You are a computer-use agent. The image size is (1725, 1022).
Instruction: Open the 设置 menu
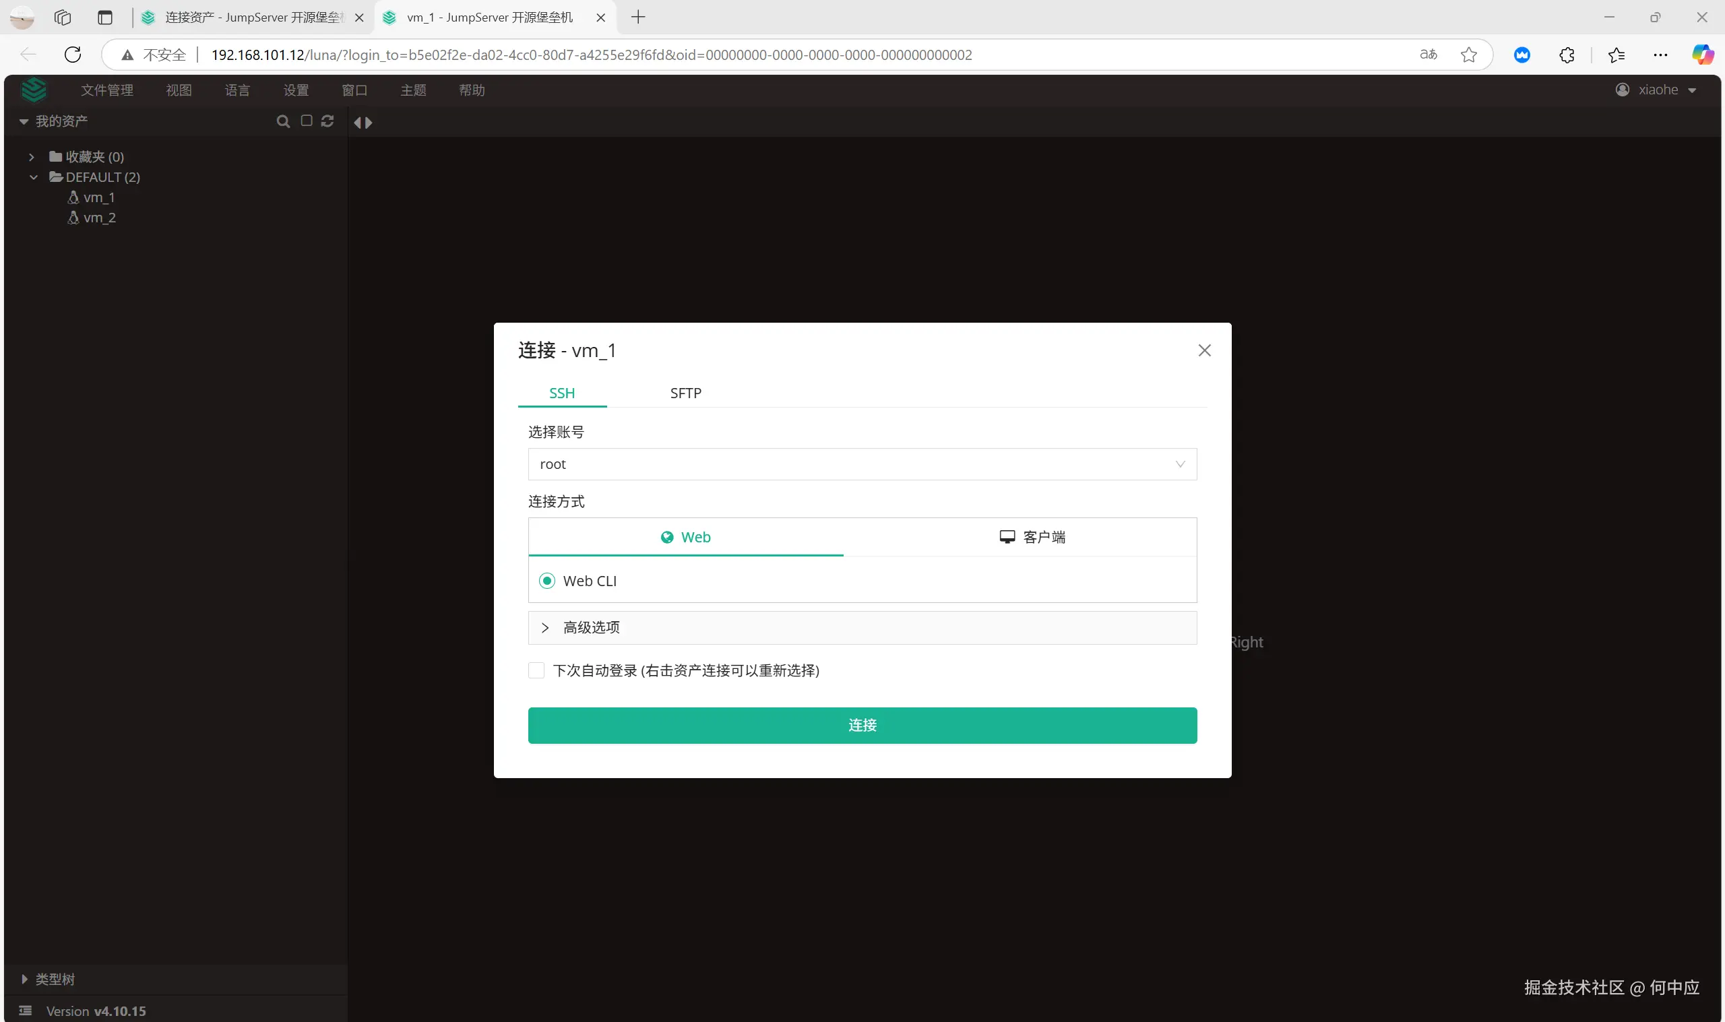tap(295, 90)
